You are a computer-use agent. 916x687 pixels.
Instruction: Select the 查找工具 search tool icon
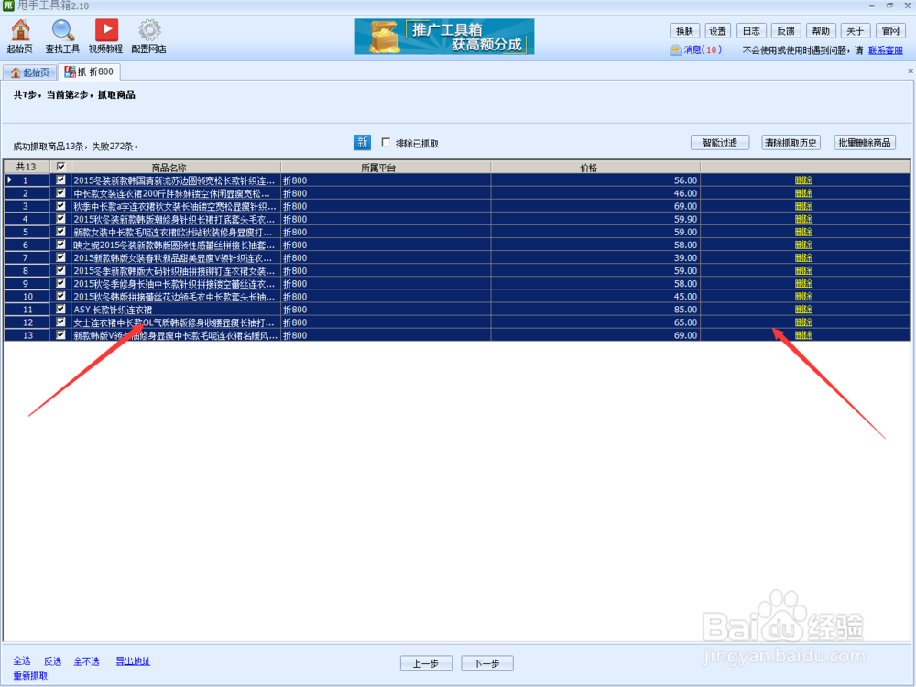(61, 36)
